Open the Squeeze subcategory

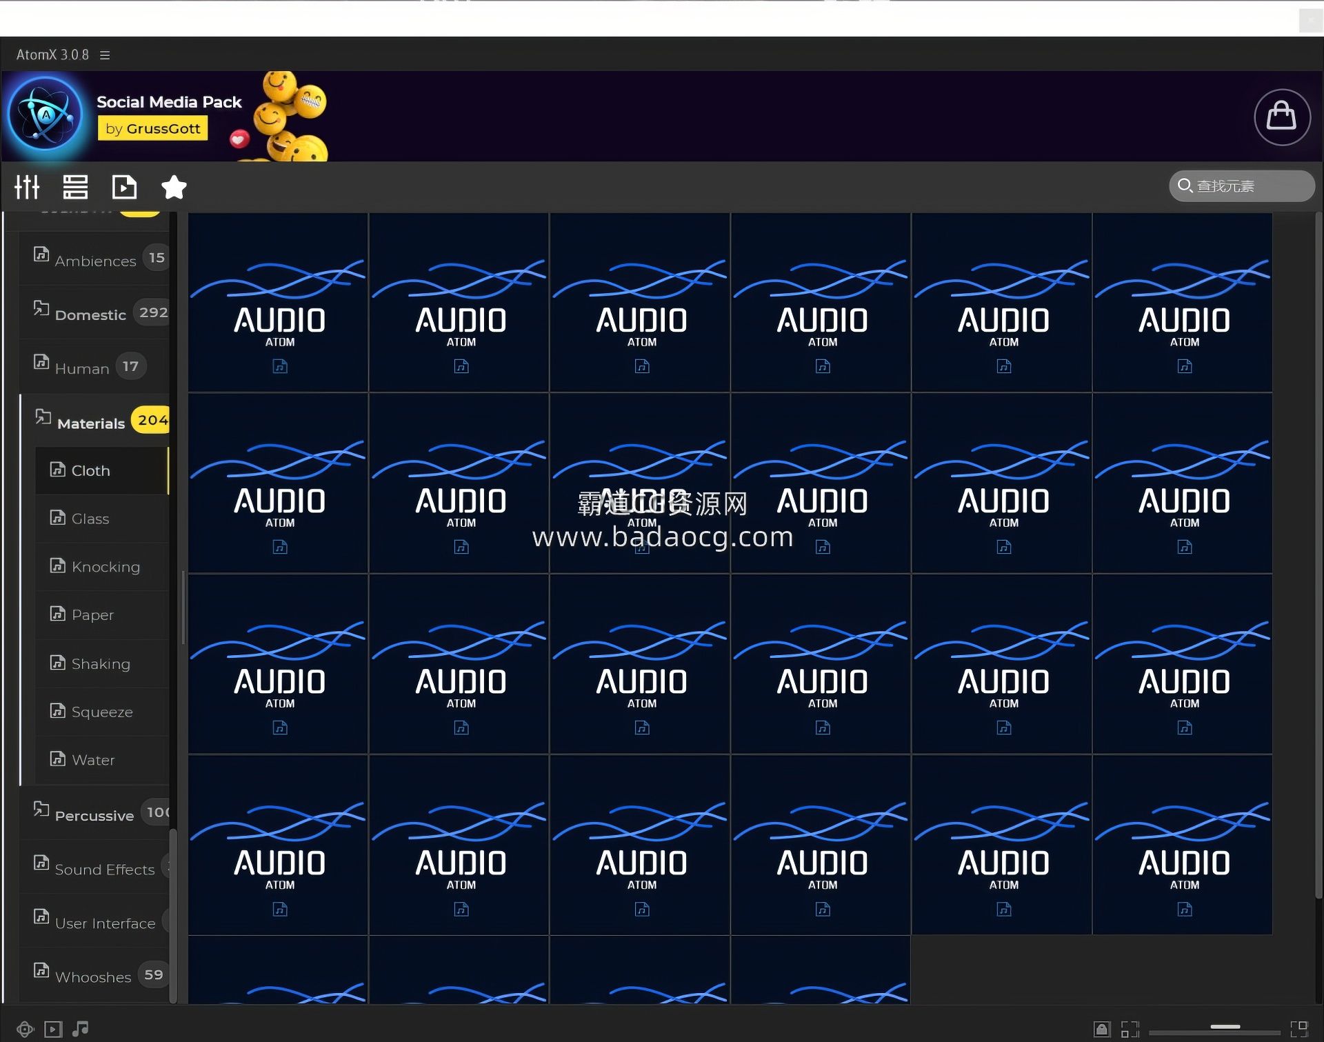coord(102,712)
